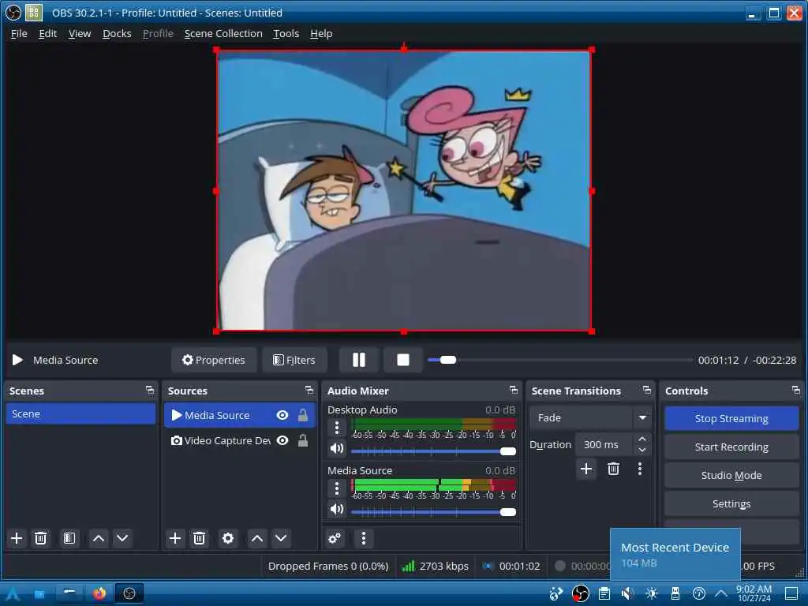Toggle lock on Video Capture Device
The image size is (808, 606).
click(303, 440)
